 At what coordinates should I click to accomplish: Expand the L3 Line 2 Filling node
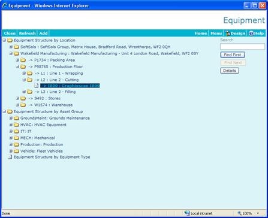point(24,92)
